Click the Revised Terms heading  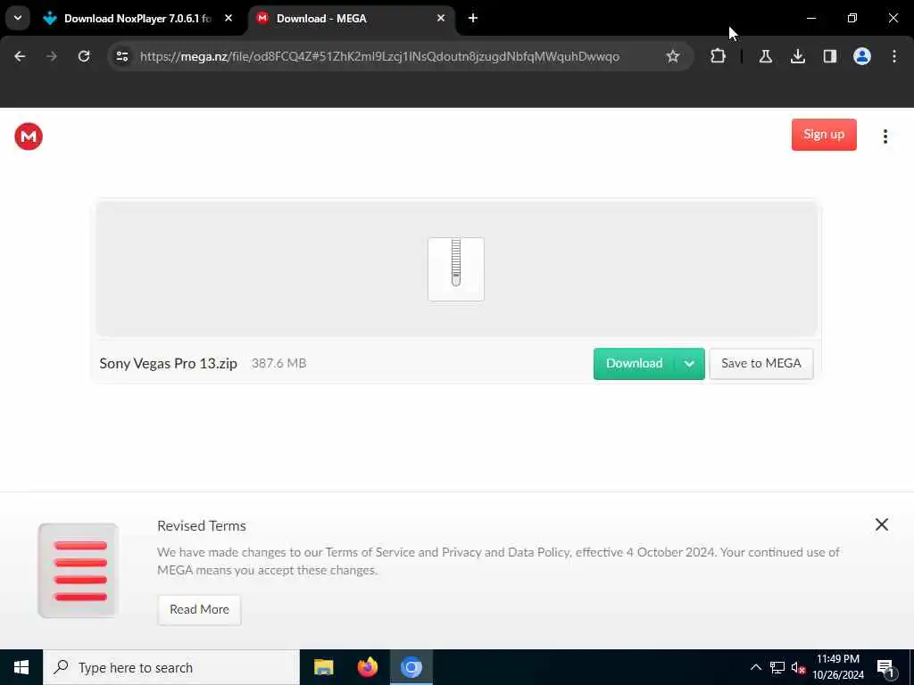pos(202,526)
